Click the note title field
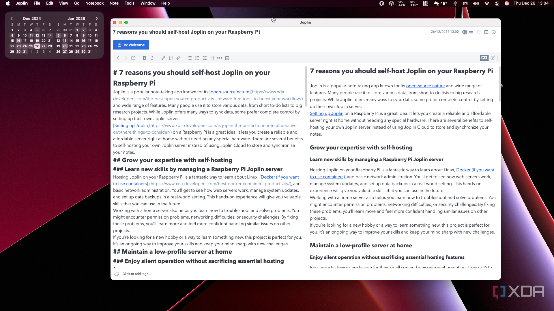Image resolution: width=554 pixels, height=311 pixels. (186, 32)
